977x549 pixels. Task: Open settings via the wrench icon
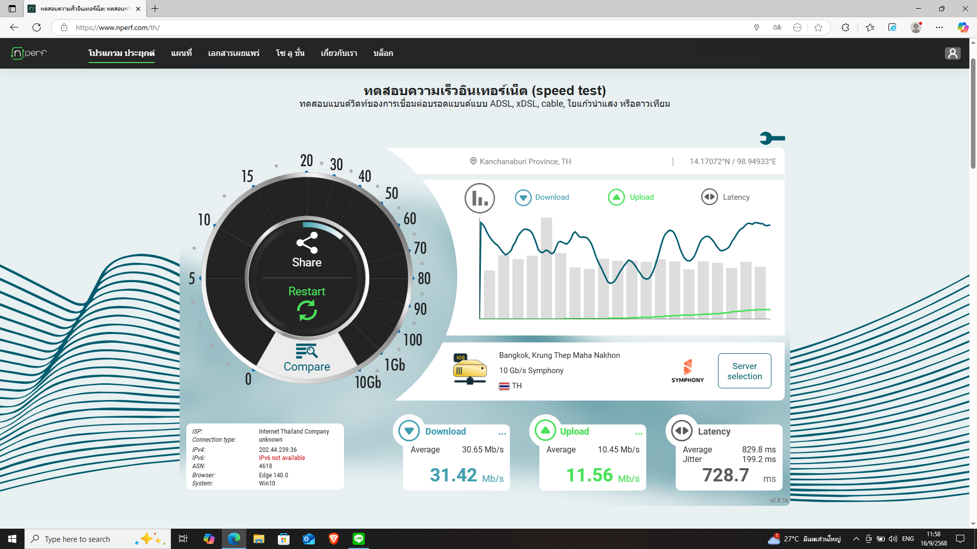pyautogui.click(x=772, y=138)
